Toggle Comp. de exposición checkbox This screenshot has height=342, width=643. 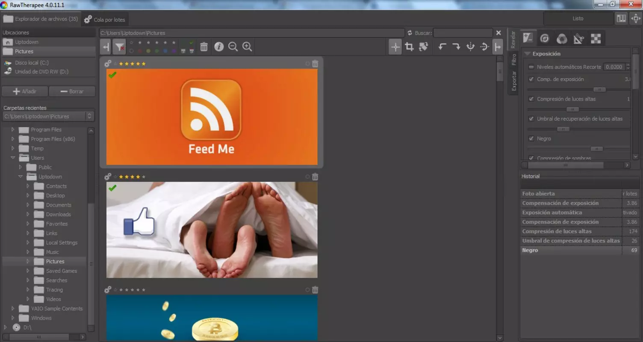(531, 79)
